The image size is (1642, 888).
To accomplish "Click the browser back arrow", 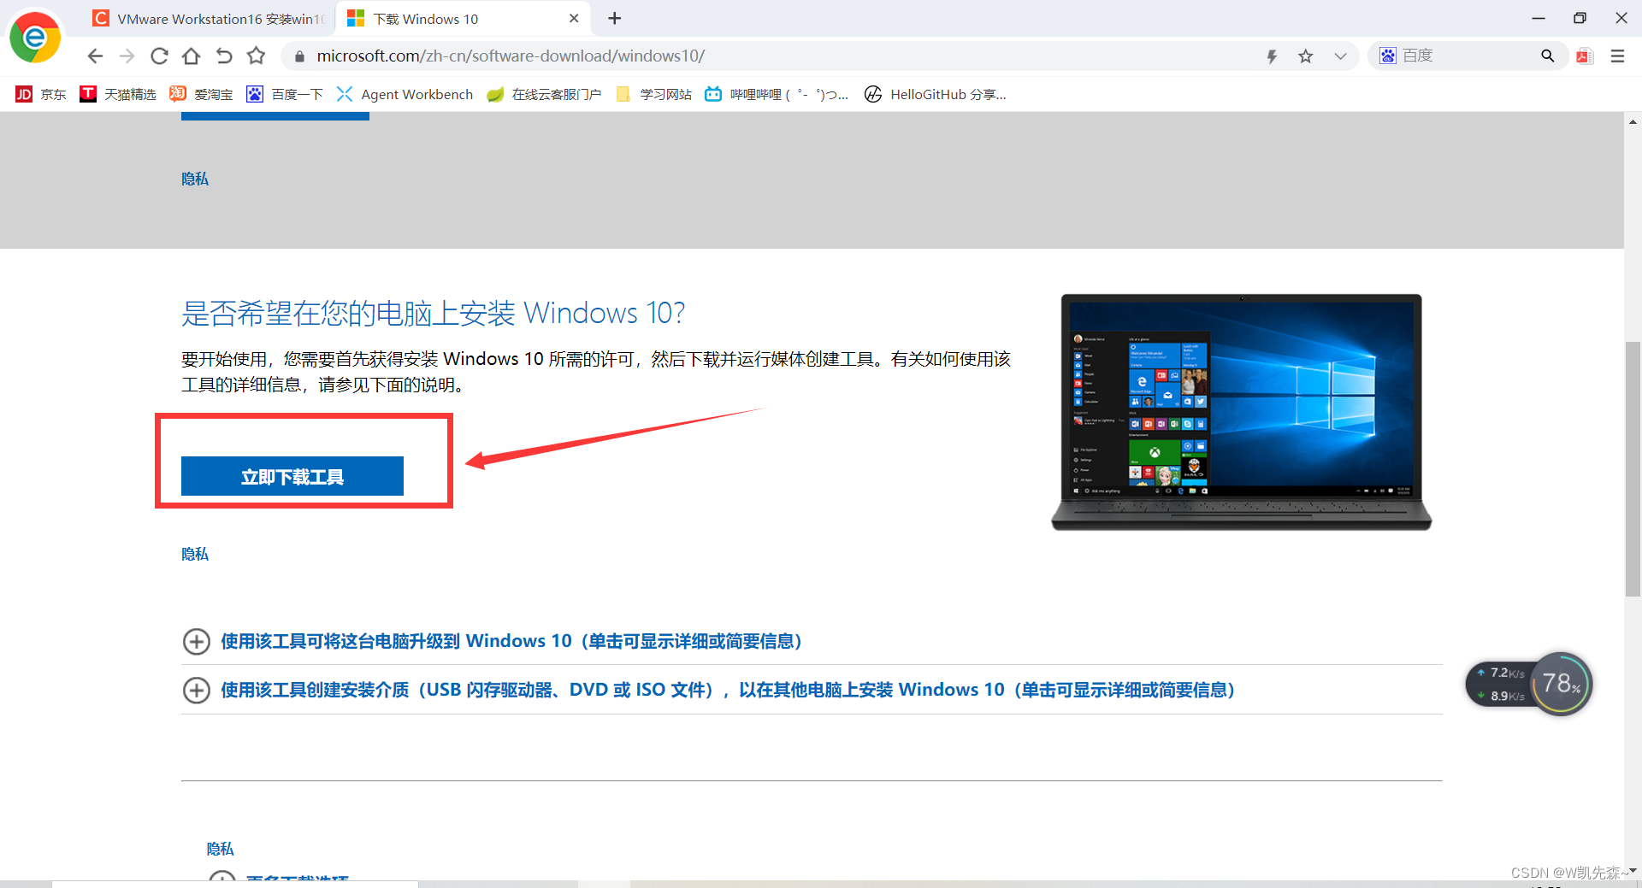I will 95,56.
